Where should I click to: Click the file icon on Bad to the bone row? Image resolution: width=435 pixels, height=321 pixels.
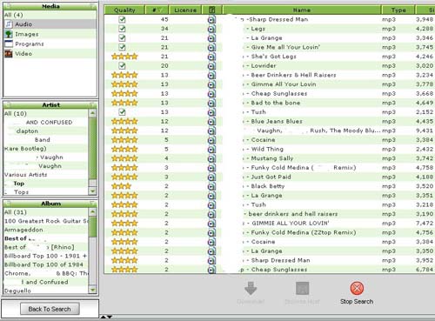point(211,103)
